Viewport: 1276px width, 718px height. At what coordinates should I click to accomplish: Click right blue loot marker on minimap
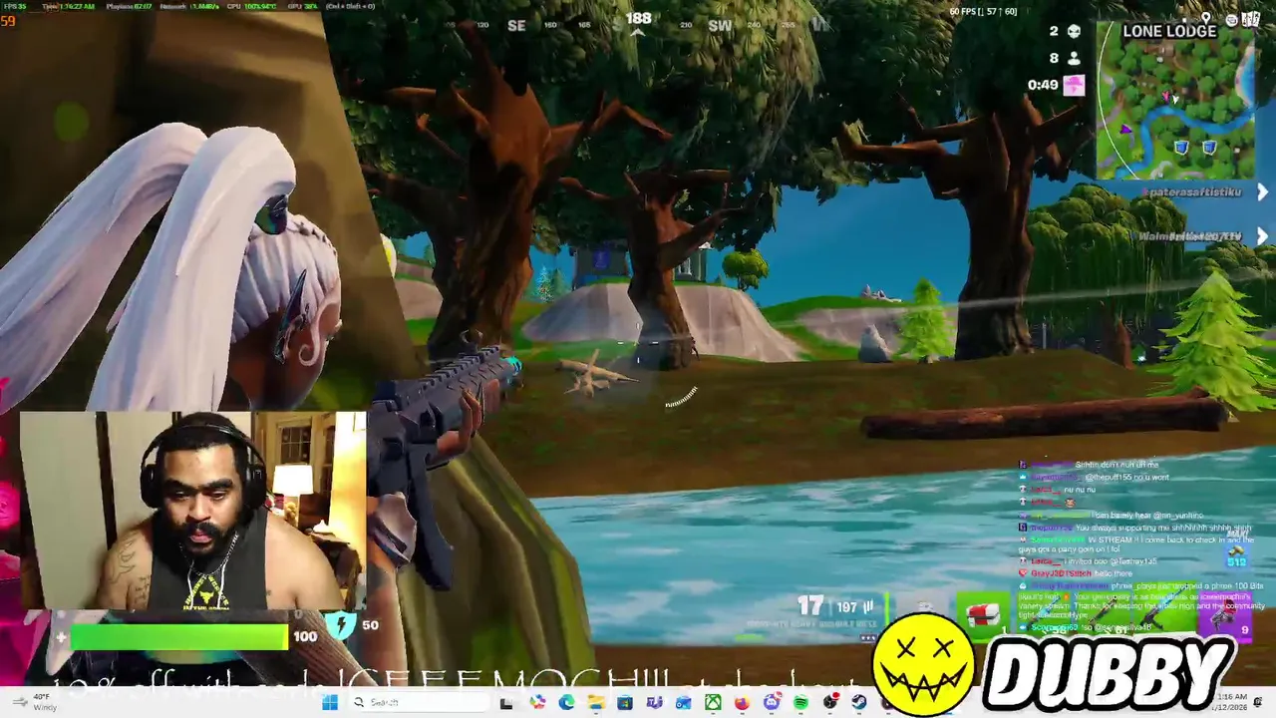[x=1208, y=148]
